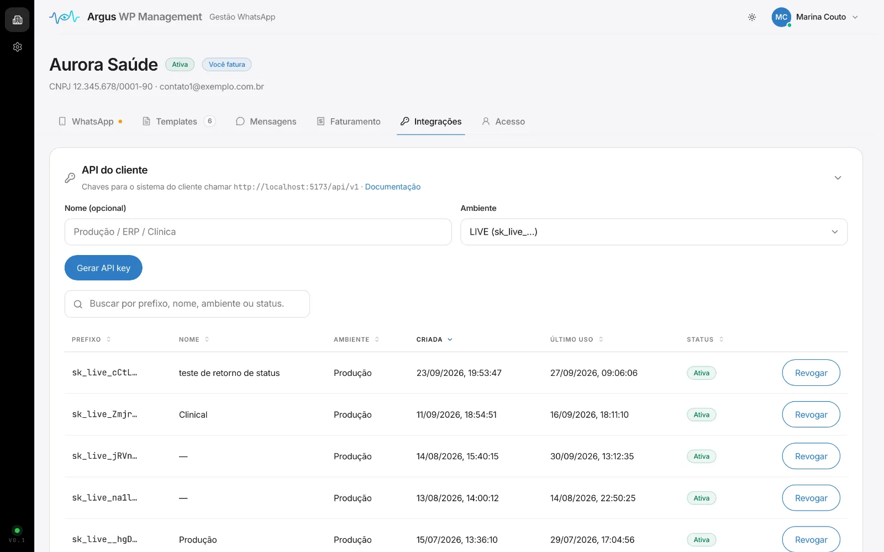The width and height of the screenshot is (884, 552).
Task: Toggle light/dark theme sun icon
Action: tap(752, 17)
